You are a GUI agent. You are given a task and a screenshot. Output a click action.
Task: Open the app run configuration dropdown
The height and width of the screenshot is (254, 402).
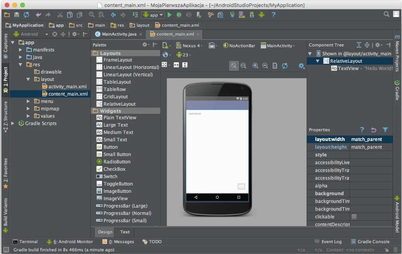[x=152, y=15]
